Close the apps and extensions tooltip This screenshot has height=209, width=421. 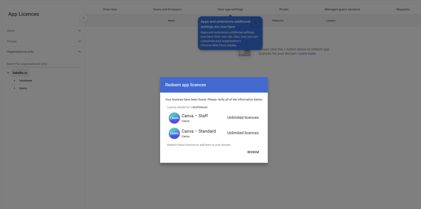256,22
